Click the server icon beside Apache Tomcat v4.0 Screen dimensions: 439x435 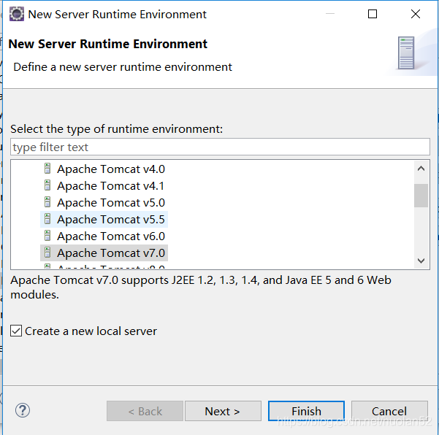47,169
